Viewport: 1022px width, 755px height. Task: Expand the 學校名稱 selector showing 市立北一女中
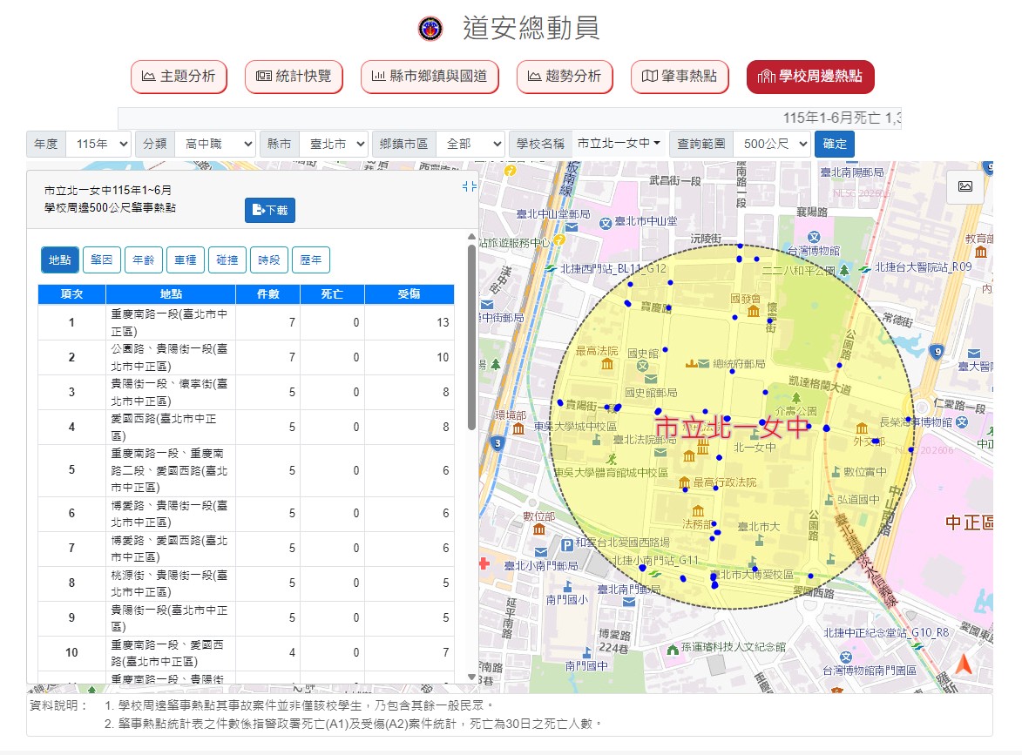click(619, 144)
